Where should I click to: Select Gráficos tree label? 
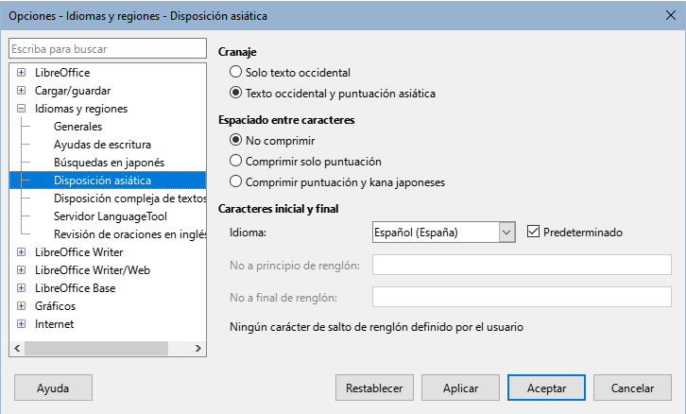[55, 306]
